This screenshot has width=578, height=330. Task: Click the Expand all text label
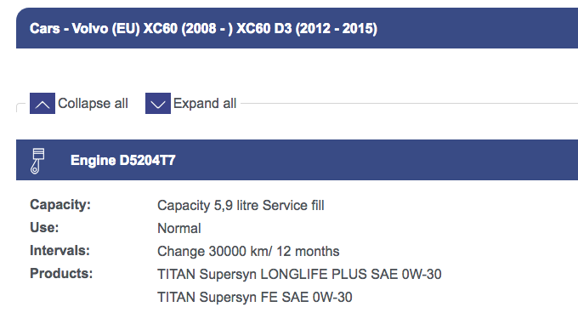(205, 103)
